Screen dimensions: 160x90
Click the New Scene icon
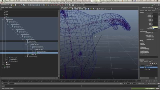pos(11,5)
